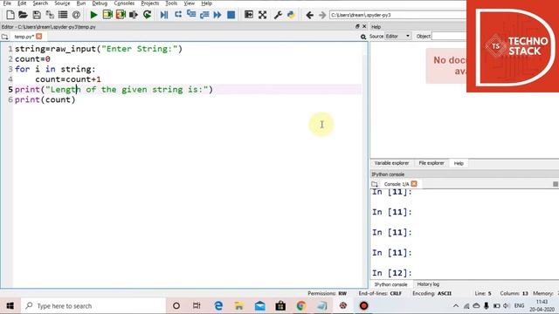The width and height of the screenshot is (559, 314).
Task: Toggle fullscreen mode icon
Action: click(x=262, y=15)
